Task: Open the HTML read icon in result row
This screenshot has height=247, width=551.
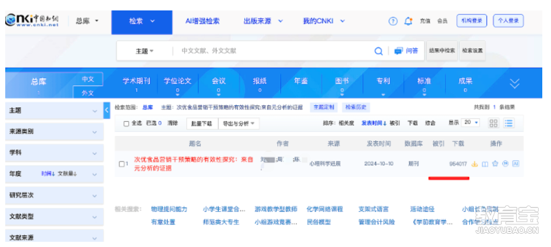Action: [485, 164]
